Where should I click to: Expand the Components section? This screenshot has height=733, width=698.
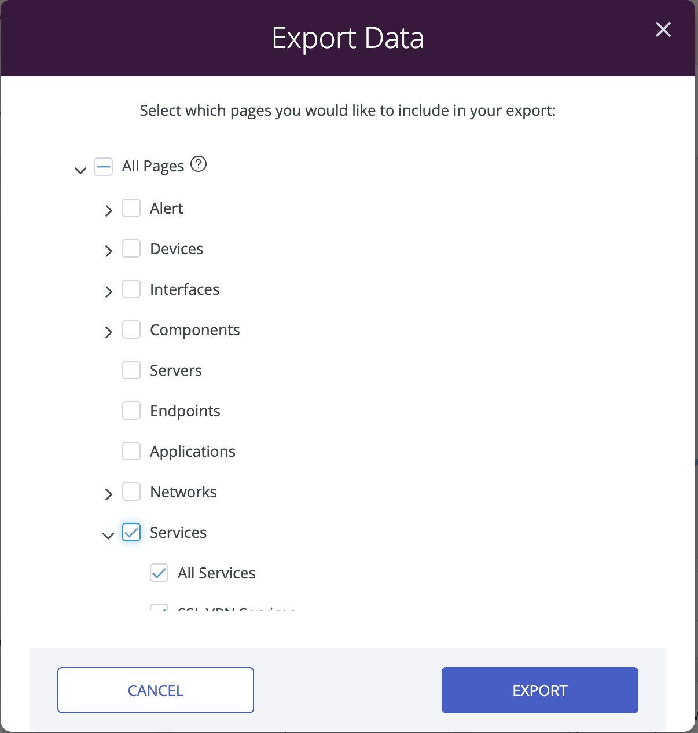point(108,332)
